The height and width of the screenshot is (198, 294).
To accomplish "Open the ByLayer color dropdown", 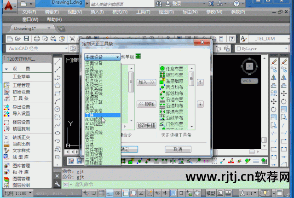I will (262, 49).
